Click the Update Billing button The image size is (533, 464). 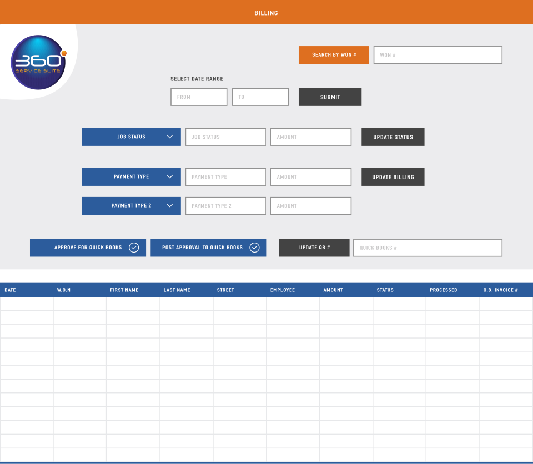393,176
